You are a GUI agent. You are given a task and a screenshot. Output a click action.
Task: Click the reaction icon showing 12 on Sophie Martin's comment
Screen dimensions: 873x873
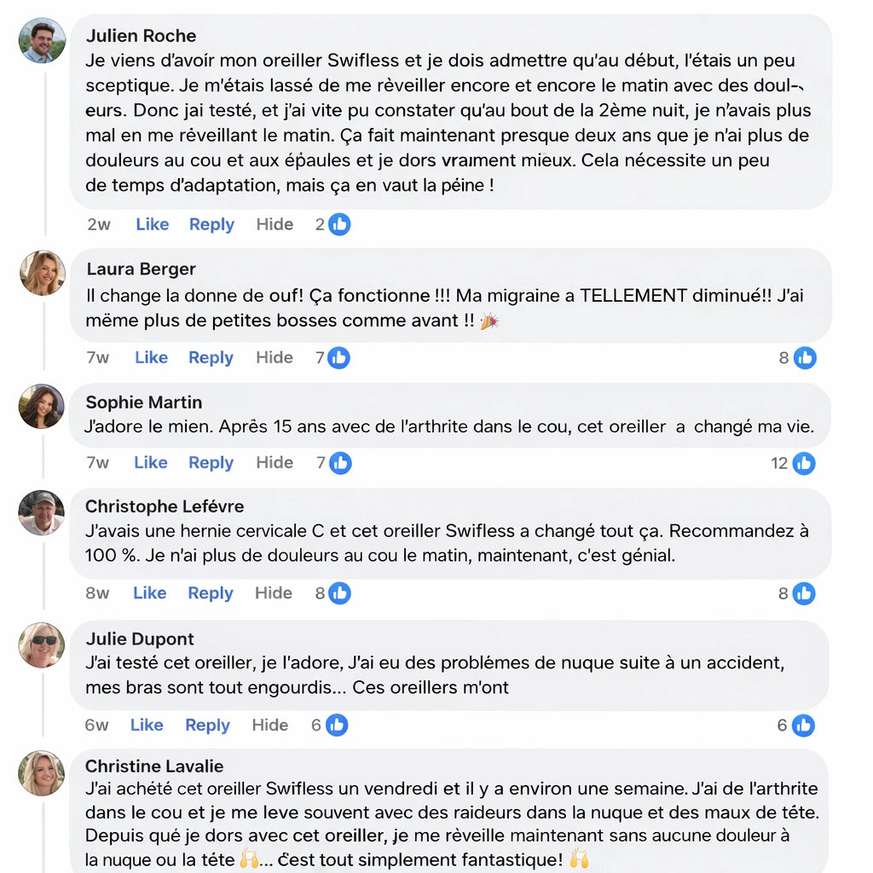pos(804,463)
